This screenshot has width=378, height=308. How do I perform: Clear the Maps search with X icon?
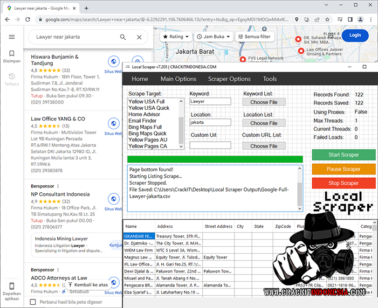pos(139,37)
